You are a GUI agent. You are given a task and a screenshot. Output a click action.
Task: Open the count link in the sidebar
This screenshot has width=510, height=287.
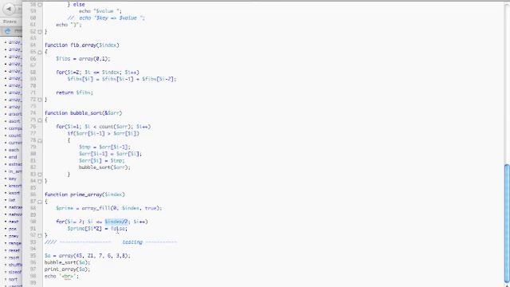pos(15,136)
